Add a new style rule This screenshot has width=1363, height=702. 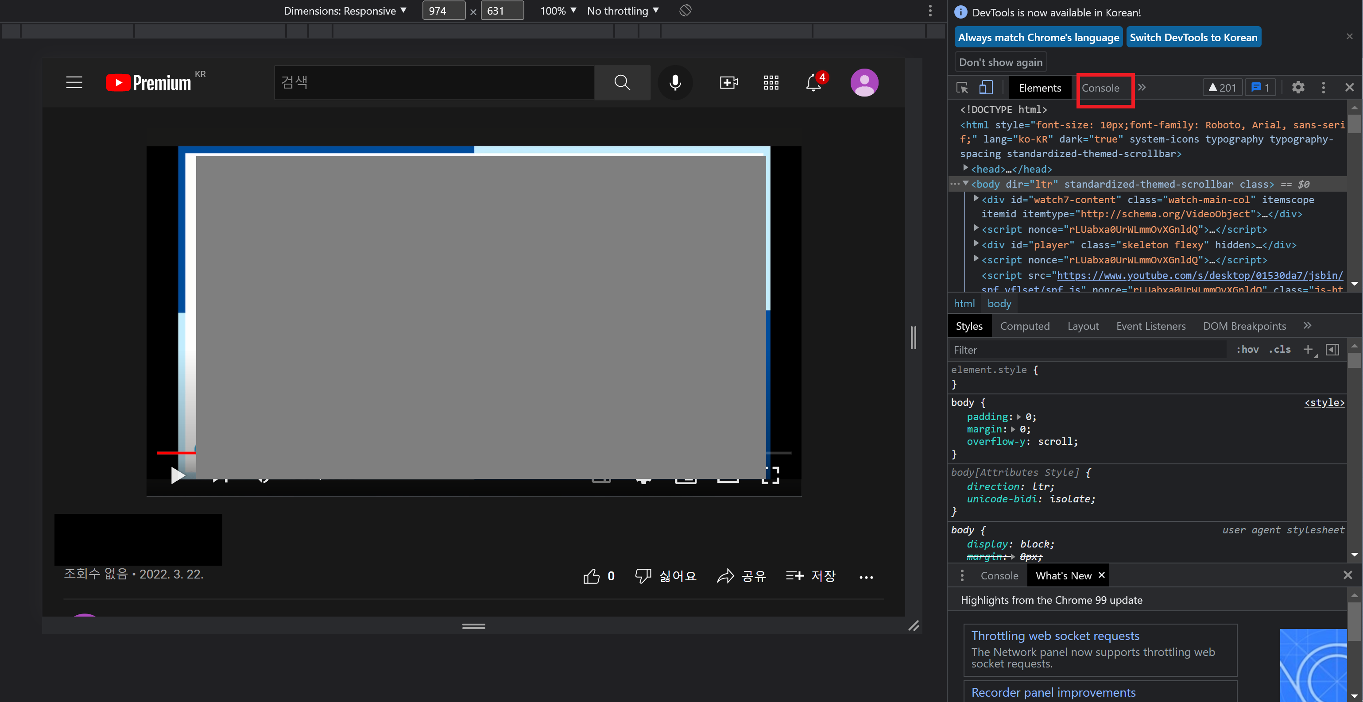[x=1308, y=350]
